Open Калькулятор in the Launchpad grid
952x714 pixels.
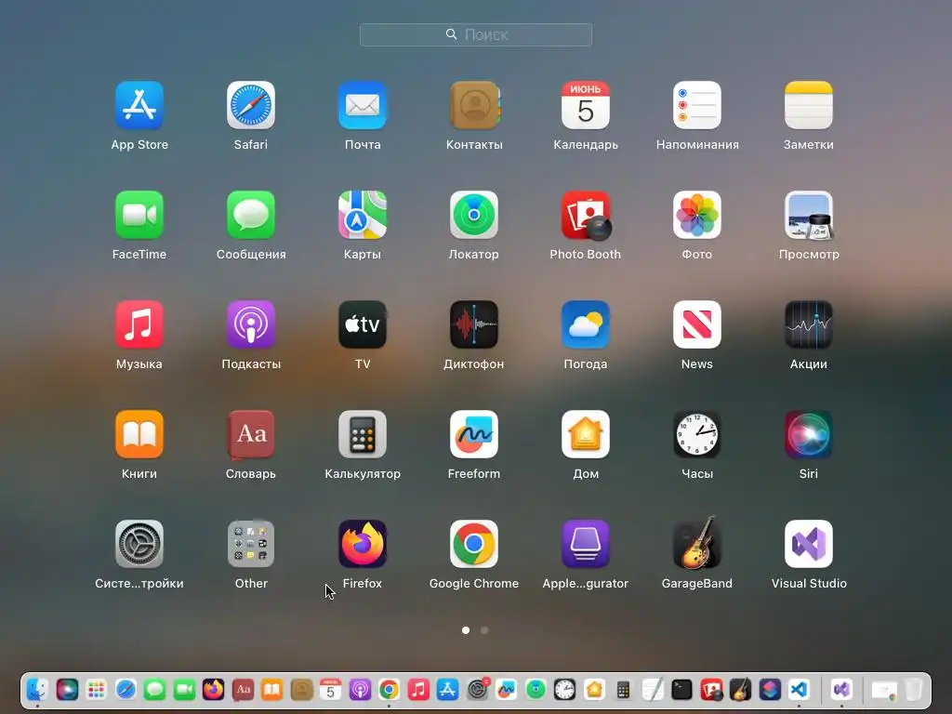363,435
